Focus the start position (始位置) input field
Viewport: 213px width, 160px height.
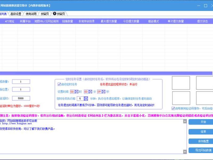click(x=21, y=89)
